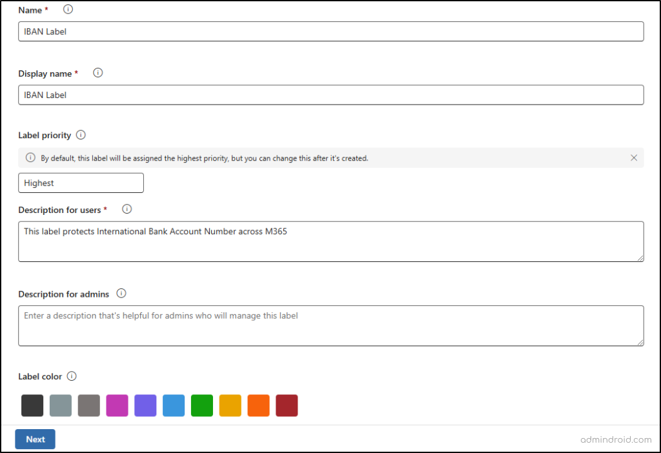Viewport: 661px width, 453px height.
Task: Open the Highest label priority box
Action: [x=81, y=183]
